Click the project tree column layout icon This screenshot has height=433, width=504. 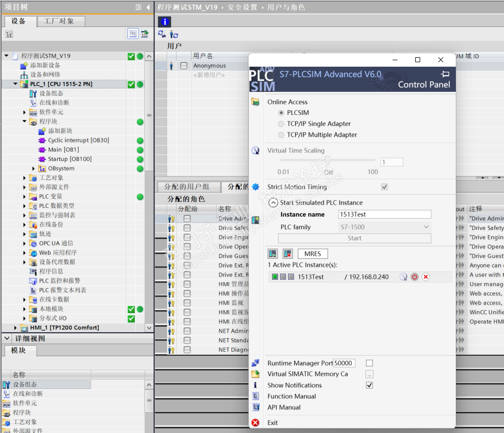pyautogui.click(x=139, y=7)
